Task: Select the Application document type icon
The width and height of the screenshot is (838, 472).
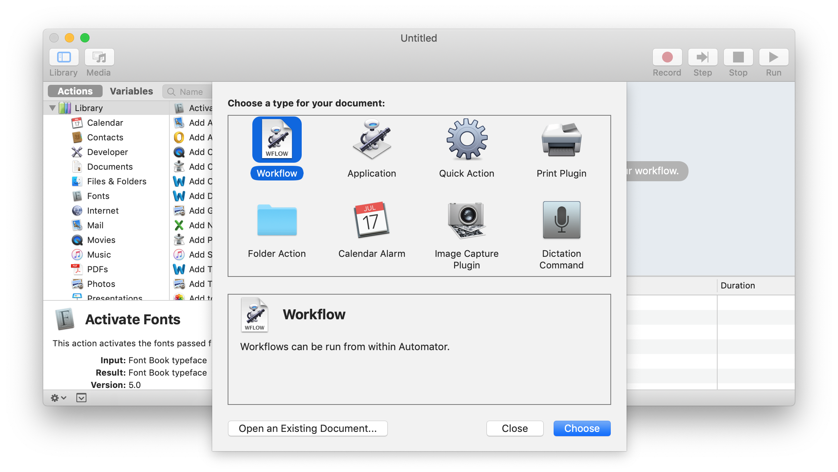Action: [372, 140]
